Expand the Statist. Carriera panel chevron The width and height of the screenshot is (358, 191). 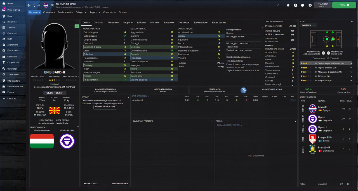point(352,97)
